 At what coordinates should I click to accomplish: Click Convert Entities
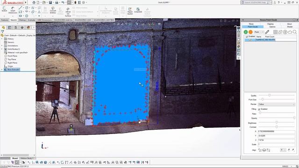(53, 10)
